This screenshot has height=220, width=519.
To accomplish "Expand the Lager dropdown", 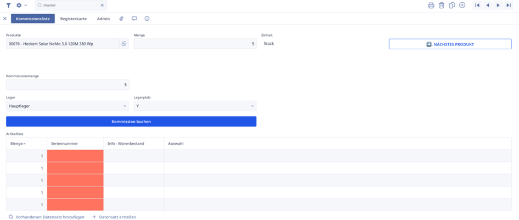I will tap(125, 106).
